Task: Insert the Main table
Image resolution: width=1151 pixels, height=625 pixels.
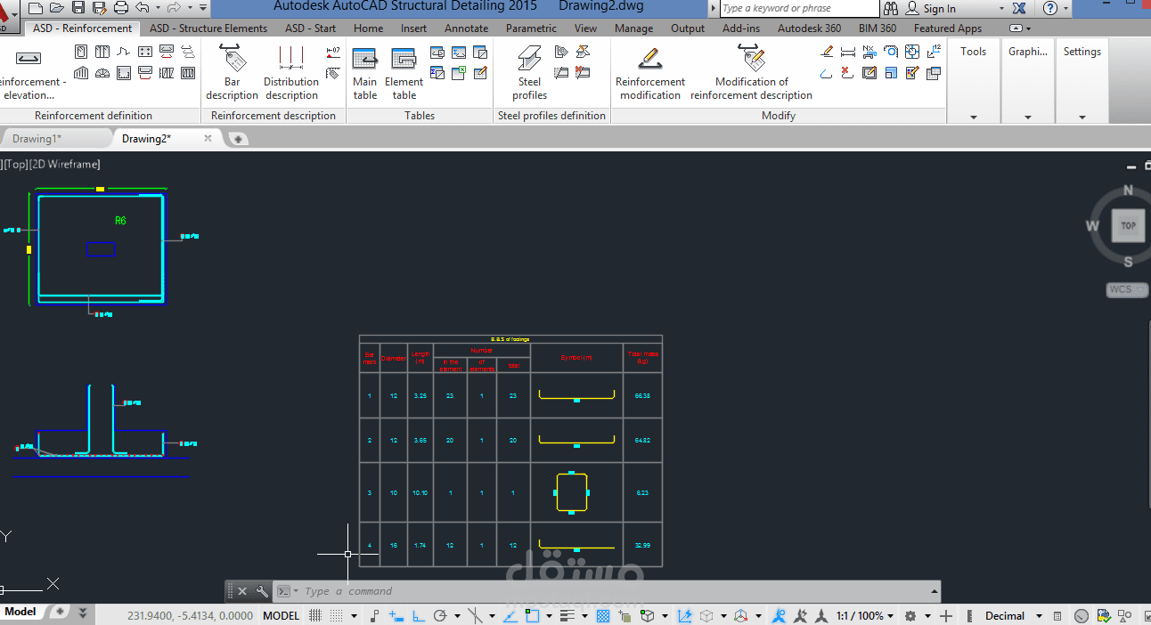Action: 365,73
